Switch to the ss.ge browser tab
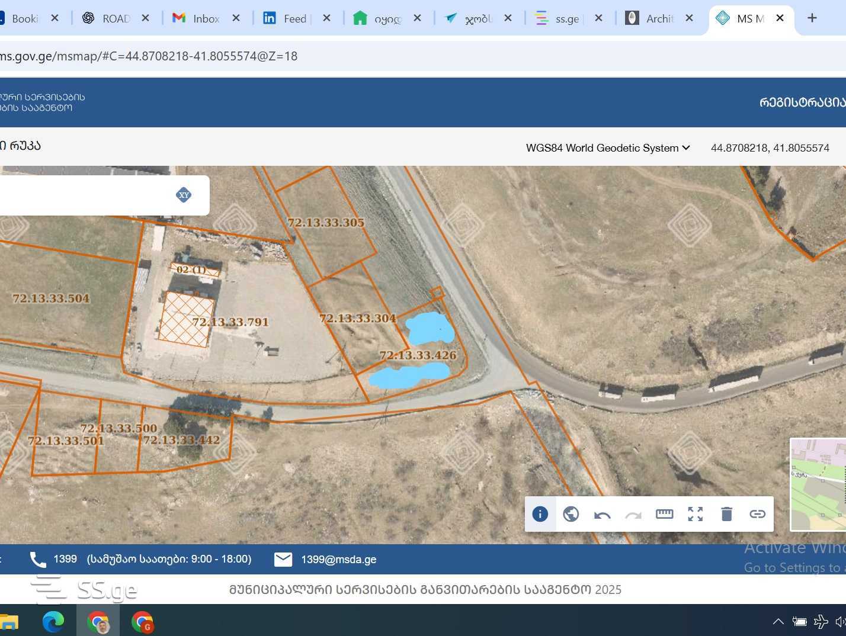Screen dimensions: 846x636 tap(566, 18)
